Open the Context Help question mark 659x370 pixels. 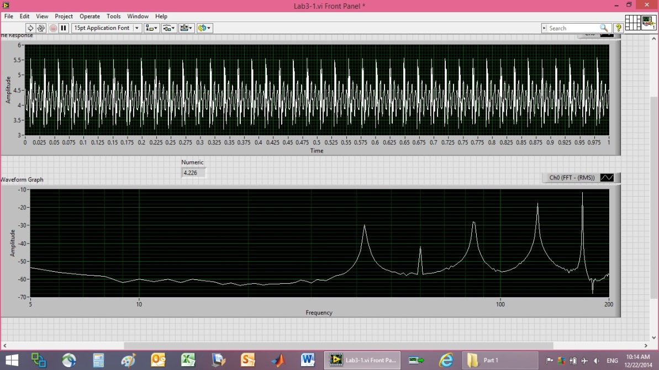[618, 28]
